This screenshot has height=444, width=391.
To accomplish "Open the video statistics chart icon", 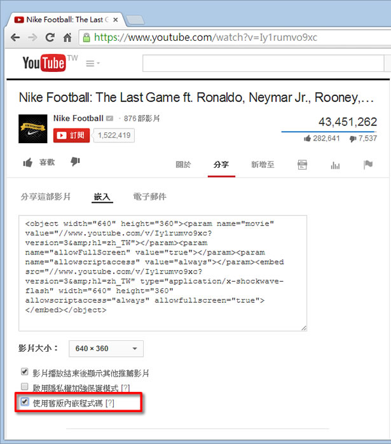I will (335, 165).
